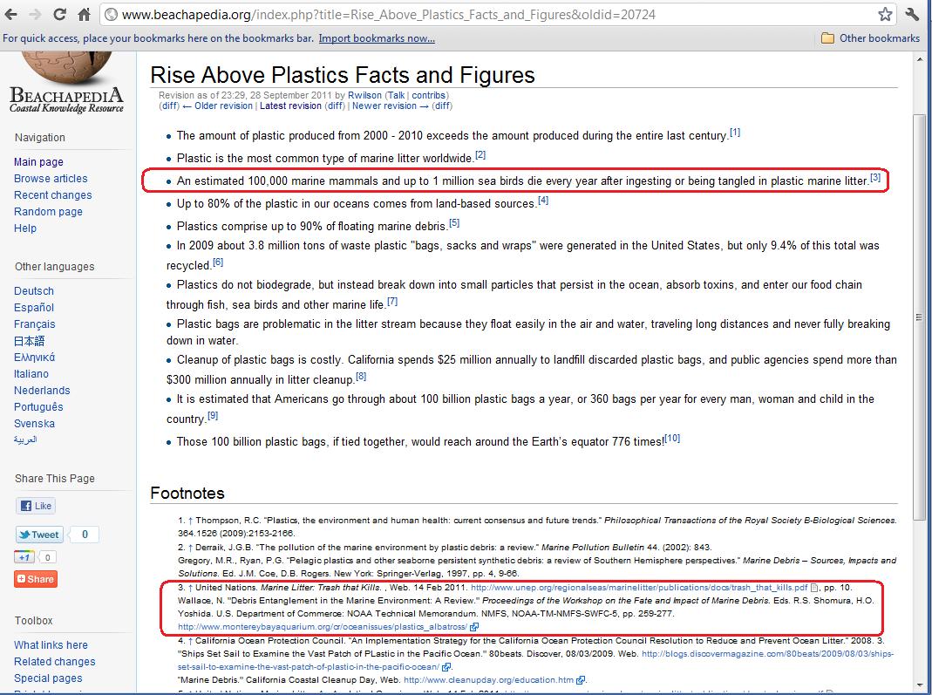This screenshot has width=932, height=695.
Task: Open the Recent changes navigation link
Action: (52, 194)
